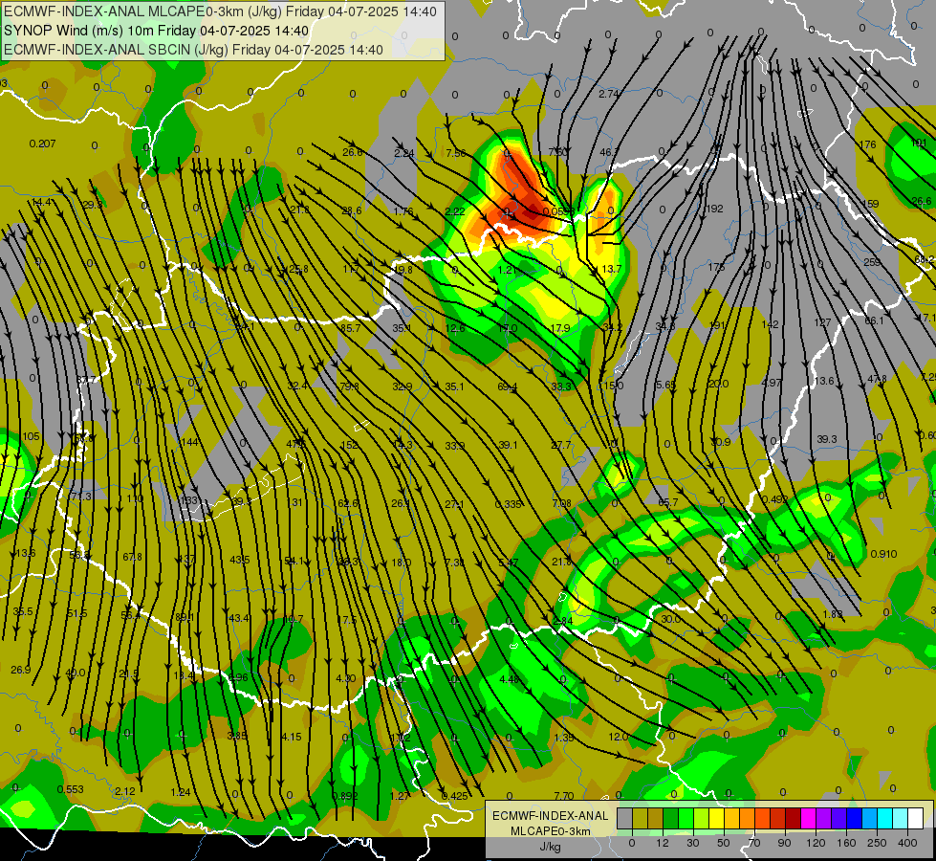This screenshot has height=861, width=936.
Task: Click the map value 85.7
Action: (351, 328)
